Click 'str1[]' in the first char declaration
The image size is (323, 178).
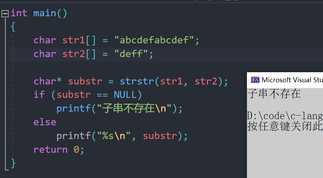(79, 40)
